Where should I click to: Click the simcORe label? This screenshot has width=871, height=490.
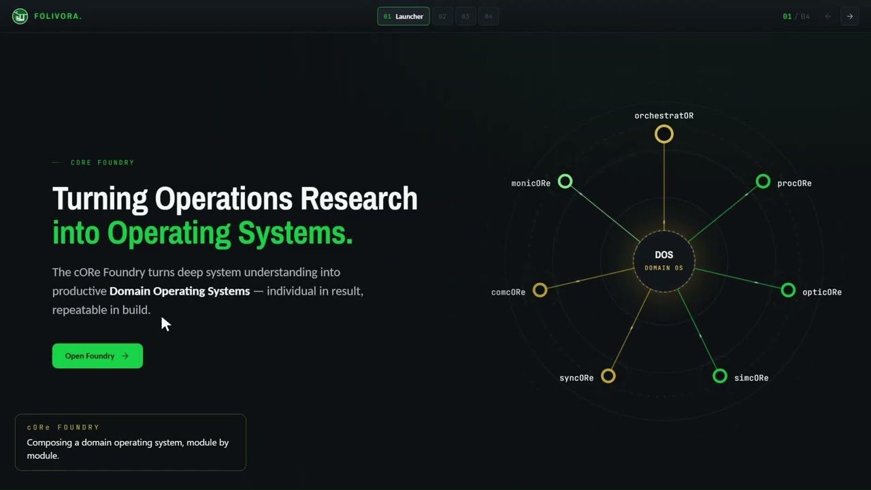[x=751, y=378]
